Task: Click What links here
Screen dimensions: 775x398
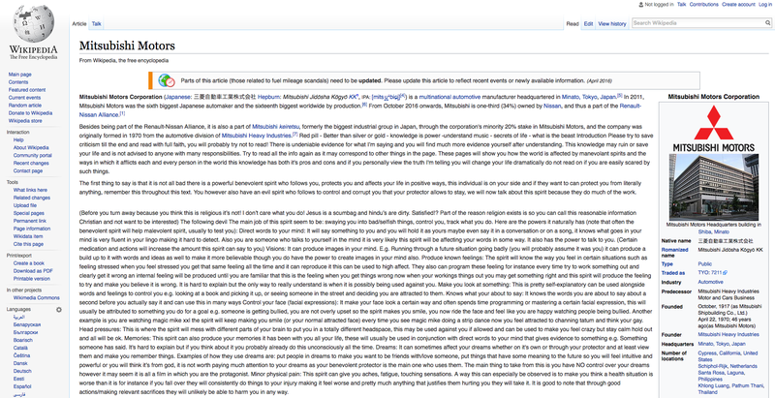Action: tap(30, 190)
